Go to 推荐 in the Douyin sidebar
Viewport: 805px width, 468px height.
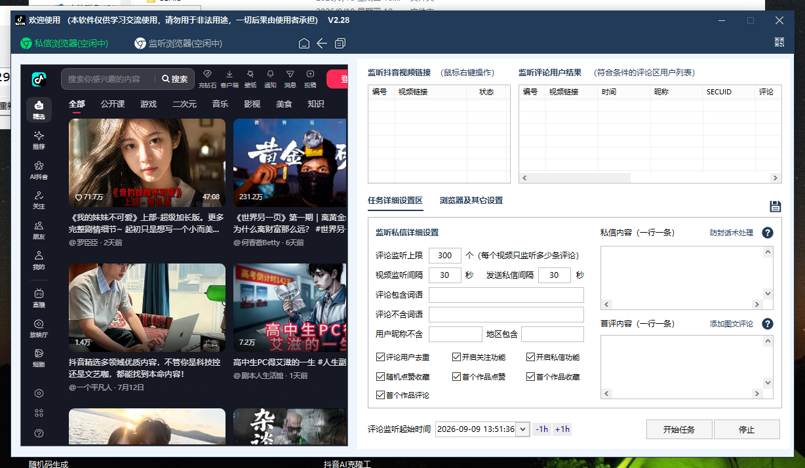tap(39, 140)
